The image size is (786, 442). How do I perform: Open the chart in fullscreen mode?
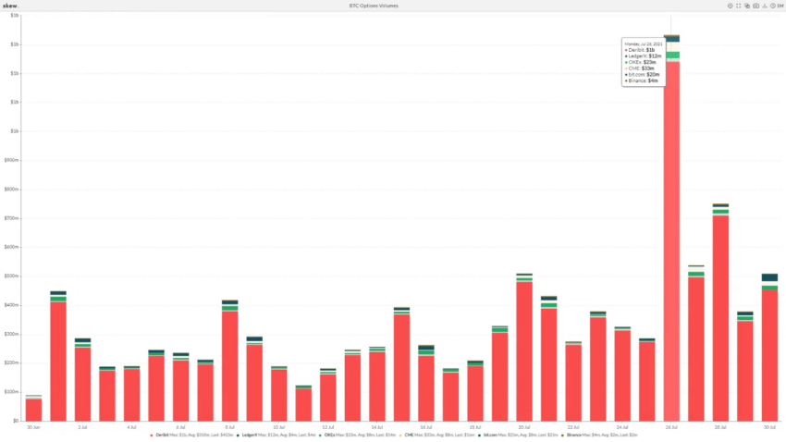coord(739,6)
